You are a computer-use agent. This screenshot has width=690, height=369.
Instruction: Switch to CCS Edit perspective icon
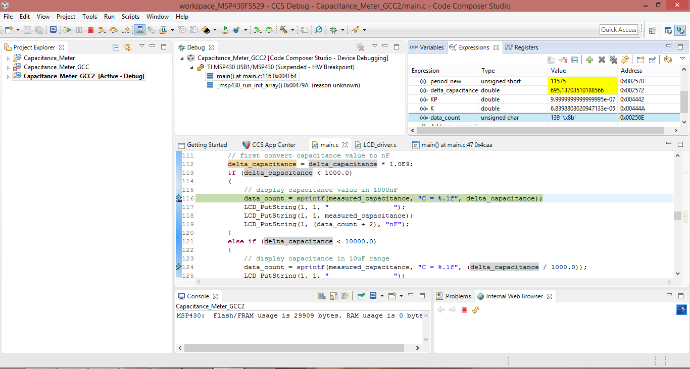pos(668,30)
